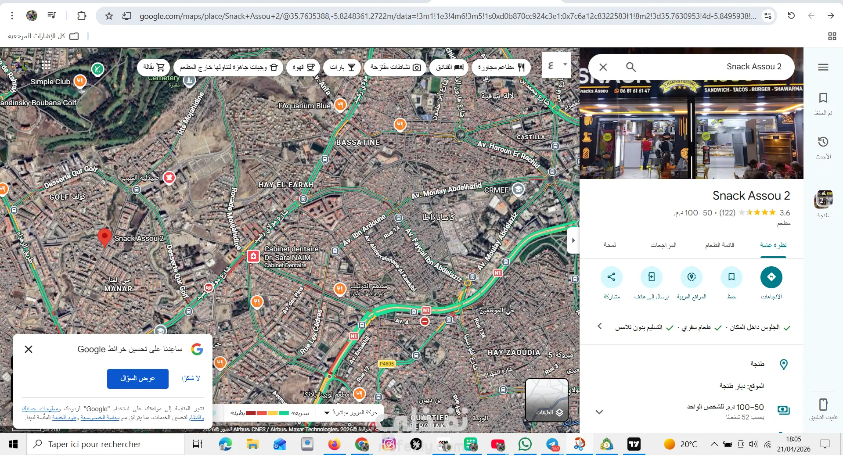Open the Chrome extensions puzzle icon
The height and width of the screenshot is (455, 843).
click(x=82, y=16)
